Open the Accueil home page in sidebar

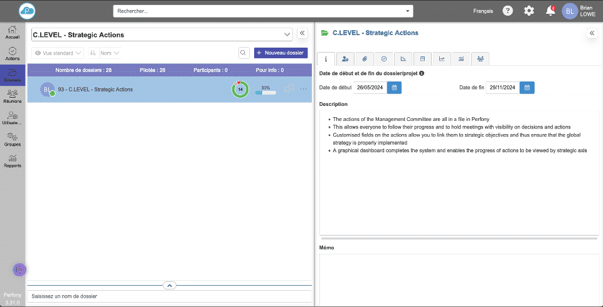[x=13, y=33]
